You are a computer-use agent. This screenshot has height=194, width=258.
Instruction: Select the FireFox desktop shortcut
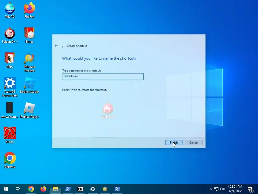[x=29, y=10]
